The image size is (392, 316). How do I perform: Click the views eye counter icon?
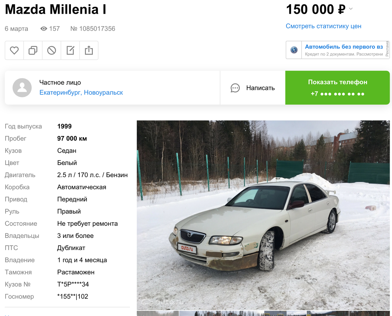click(44, 29)
